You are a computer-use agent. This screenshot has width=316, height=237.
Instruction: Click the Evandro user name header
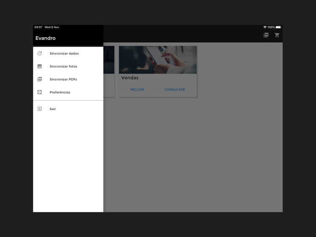[x=46, y=38]
